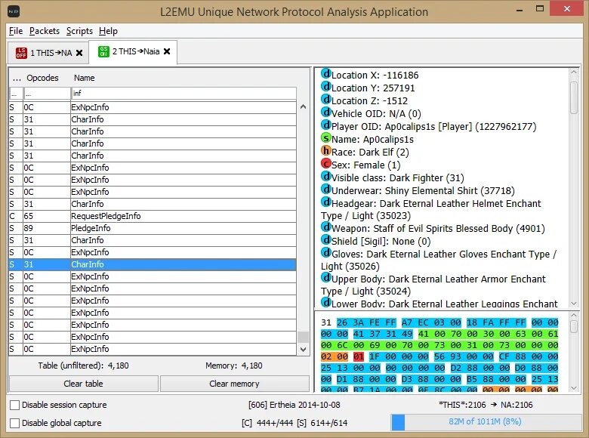Switch to the 2 THIS→Naia tab

pyautogui.click(x=134, y=51)
